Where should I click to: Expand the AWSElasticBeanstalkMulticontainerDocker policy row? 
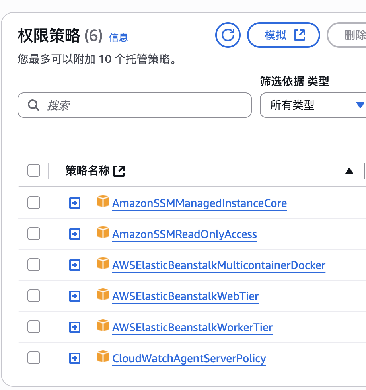pos(75,265)
